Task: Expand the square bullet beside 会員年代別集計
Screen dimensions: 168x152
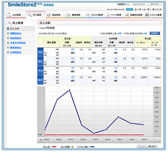Action: coord(8,43)
